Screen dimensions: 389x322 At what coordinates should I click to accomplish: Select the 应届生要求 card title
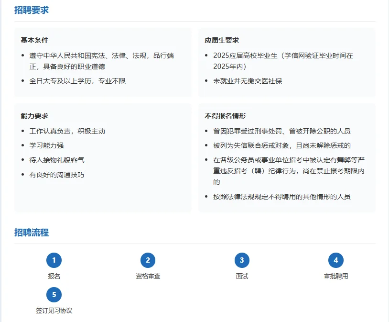pyautogui.click(x=224, y=41)
